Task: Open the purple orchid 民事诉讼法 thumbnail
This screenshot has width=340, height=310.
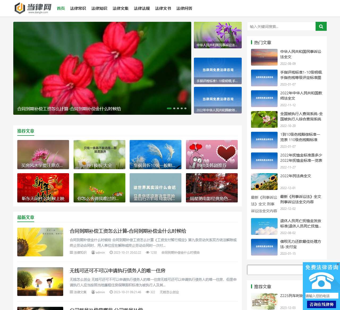Action: point(218,35)
